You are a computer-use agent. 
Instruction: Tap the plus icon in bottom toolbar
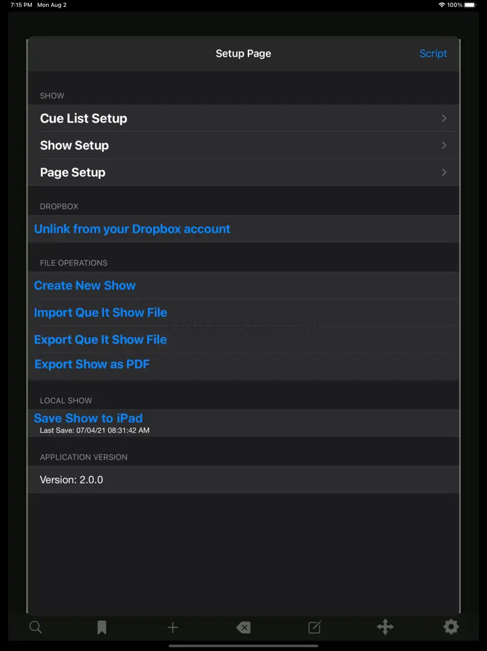pyautogui.click(x=173, y=627)
